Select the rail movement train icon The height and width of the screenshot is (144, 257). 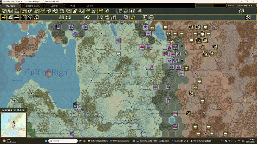coord(10,17)
